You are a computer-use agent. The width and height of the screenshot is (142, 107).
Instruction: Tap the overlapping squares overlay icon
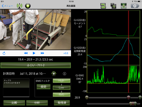tap(113, 6)
